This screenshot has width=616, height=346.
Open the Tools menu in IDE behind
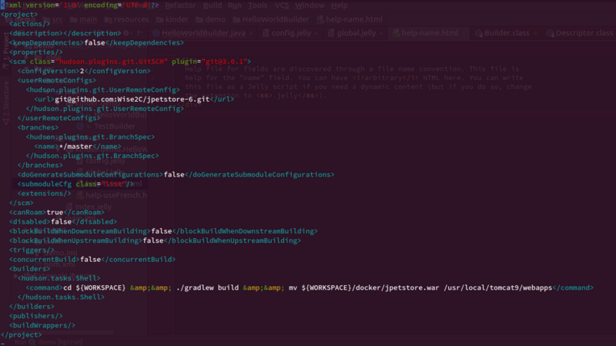click(x=258, y=5)
